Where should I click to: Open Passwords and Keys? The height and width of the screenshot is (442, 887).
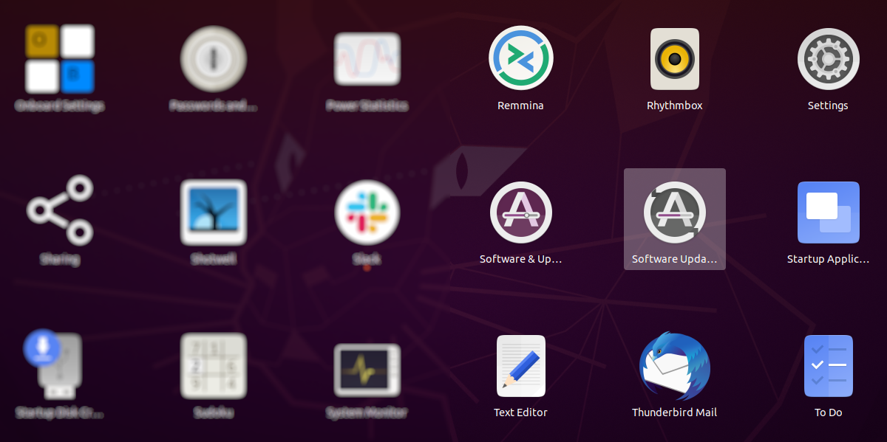pyautogui.click(x=213, y=58)
